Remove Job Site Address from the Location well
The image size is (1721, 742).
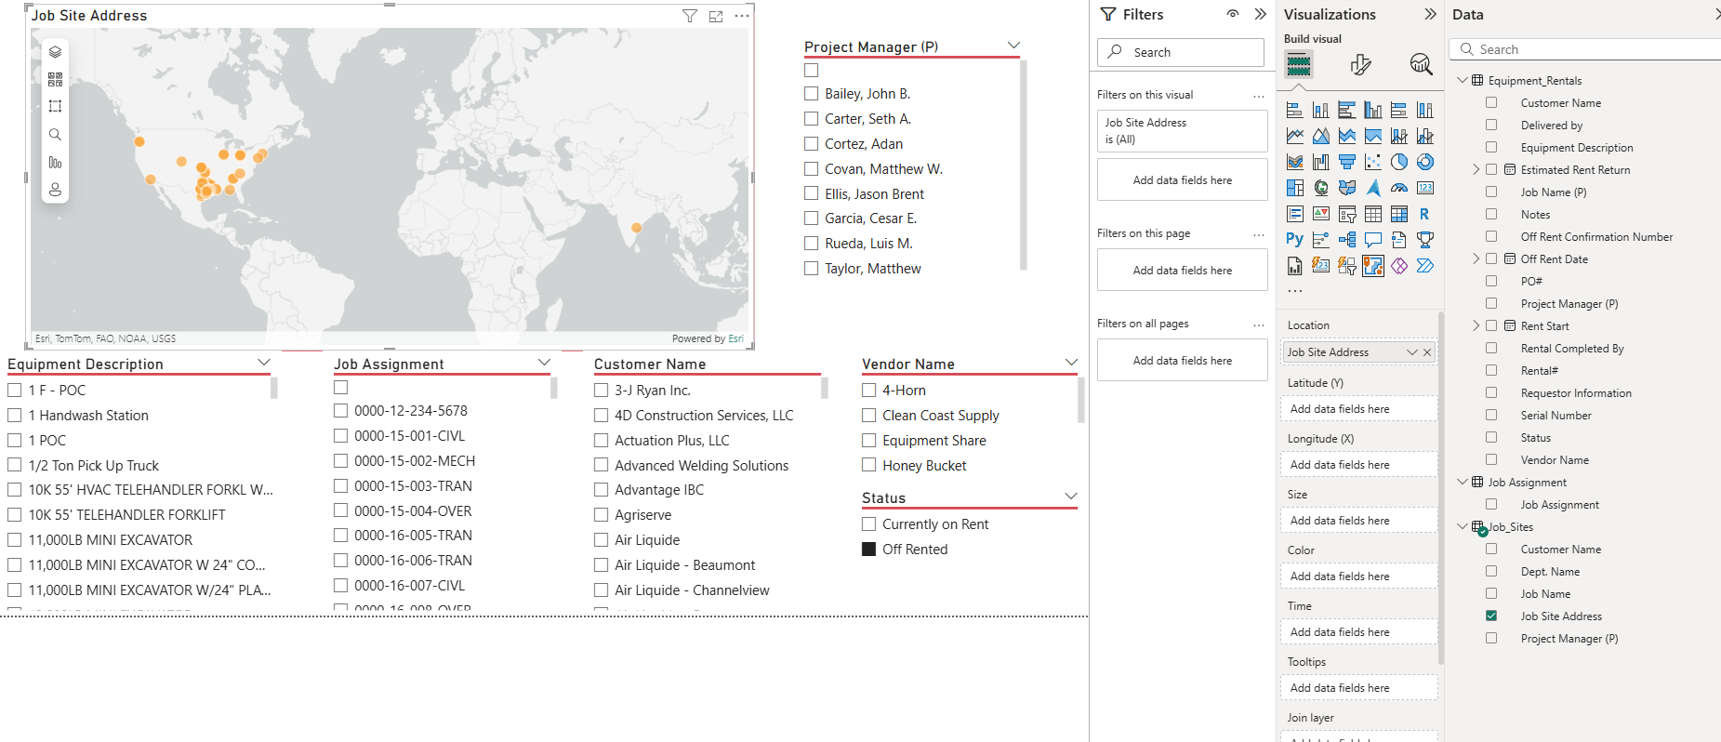pyautogui.click(x=1427, y=352)
